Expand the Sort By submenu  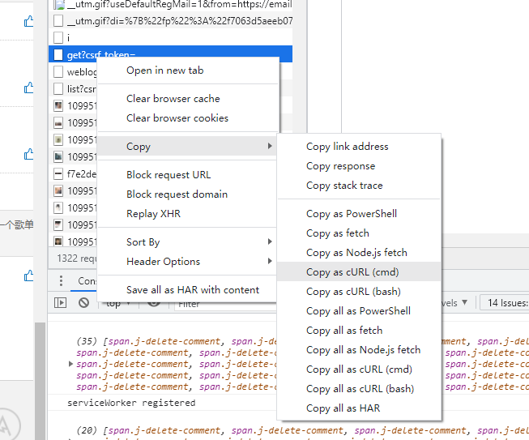pos(188,242)
